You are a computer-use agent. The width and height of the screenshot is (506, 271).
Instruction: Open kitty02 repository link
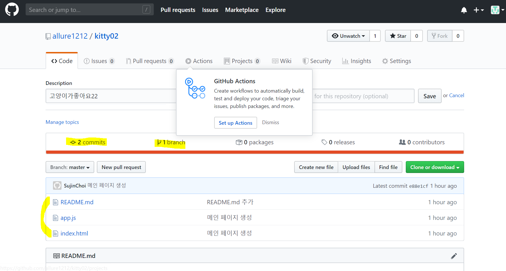point(106,36)
